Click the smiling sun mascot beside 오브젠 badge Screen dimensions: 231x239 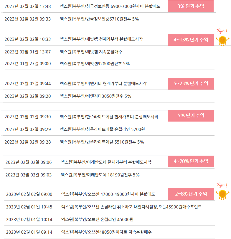222,195
